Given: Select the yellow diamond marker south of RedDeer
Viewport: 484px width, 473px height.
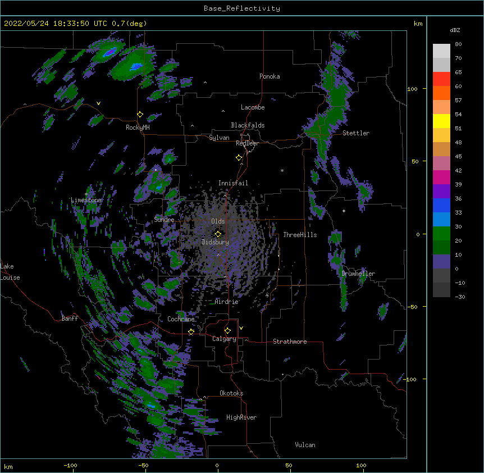Looking at the screenshot, I should [x=239, y=158].
